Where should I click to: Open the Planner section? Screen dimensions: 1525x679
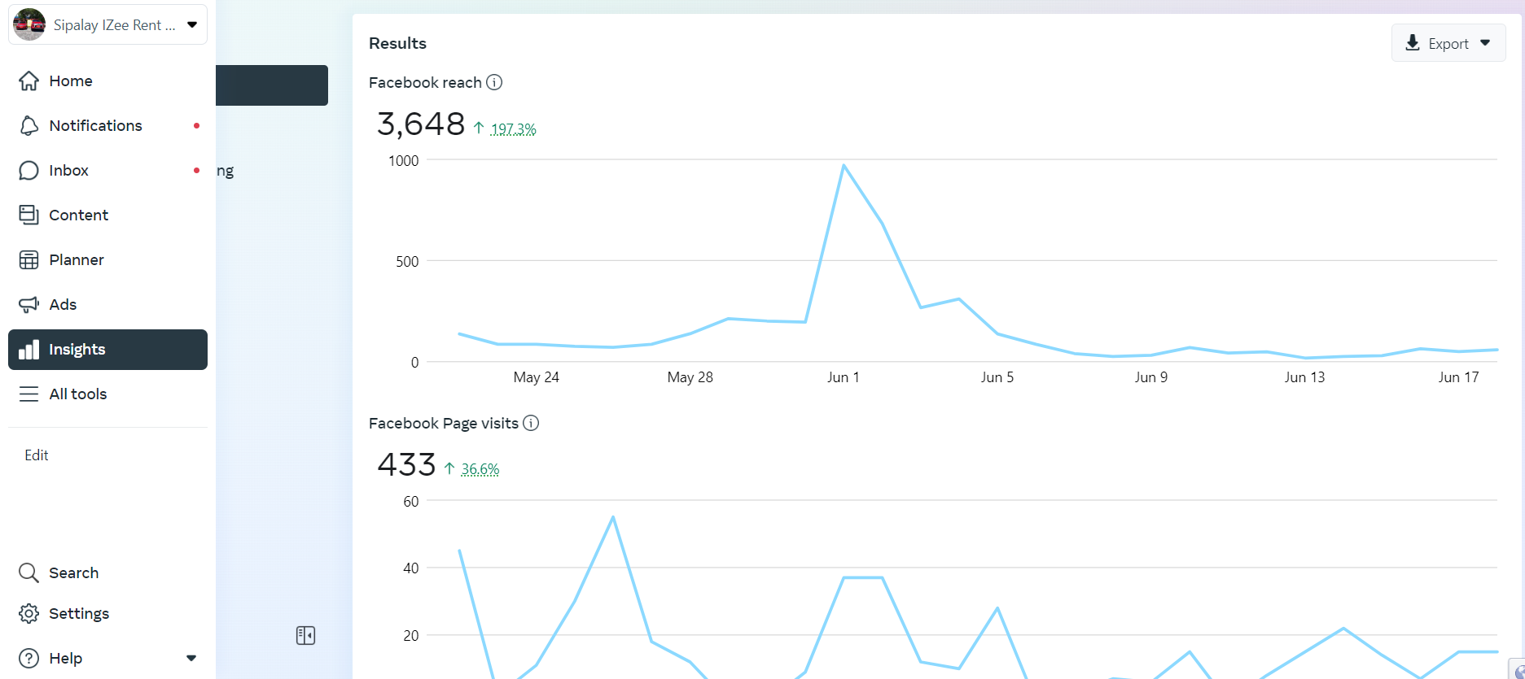[107, 259]
